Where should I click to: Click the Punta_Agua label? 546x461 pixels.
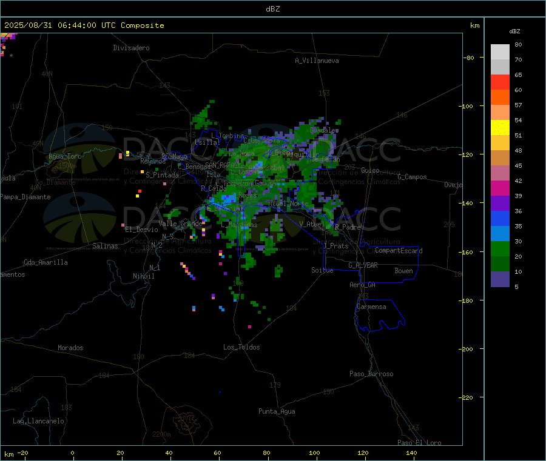tap(277, 412)
